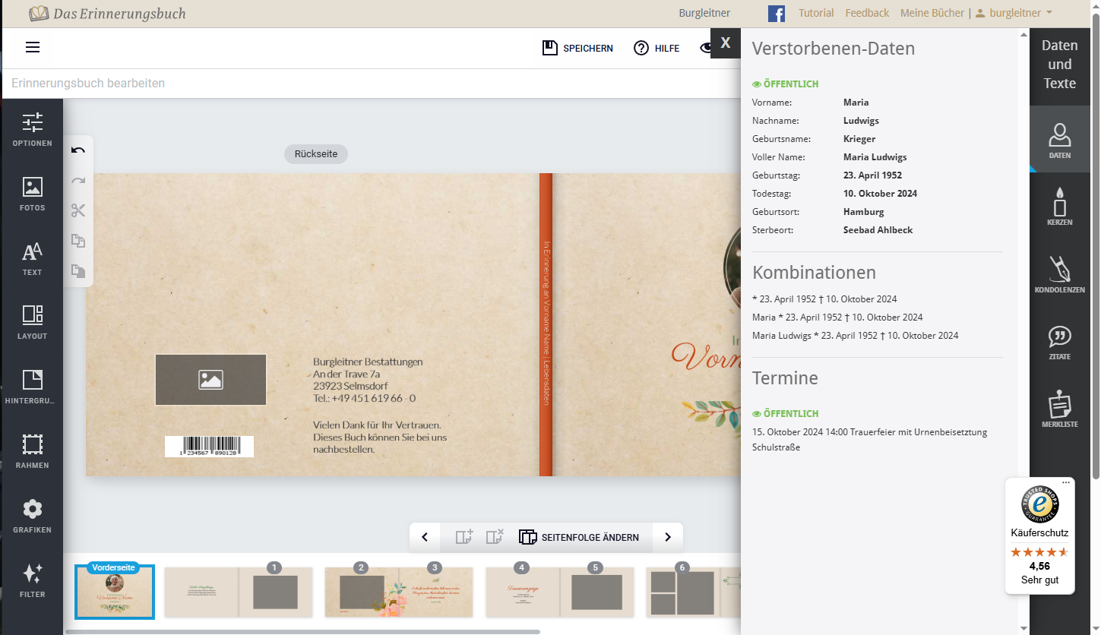Close the Verstorbenen-Daten panel
Screen dimensions: 1101x635
[726, 43]
